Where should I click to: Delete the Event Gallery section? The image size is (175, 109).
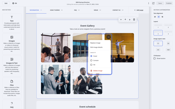click(134, 20)
